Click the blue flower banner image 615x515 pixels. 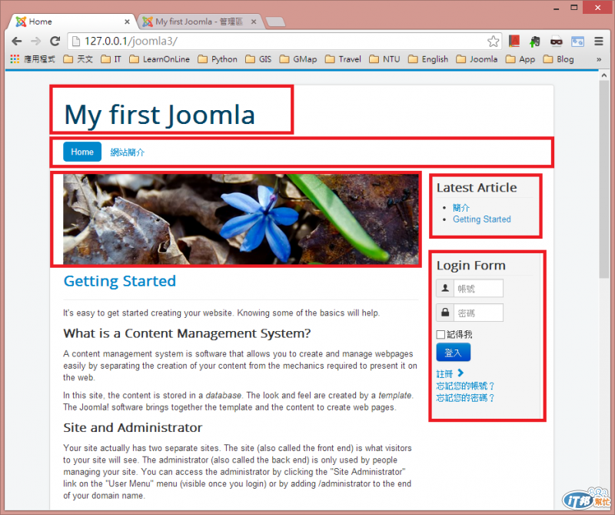point(241,219)
